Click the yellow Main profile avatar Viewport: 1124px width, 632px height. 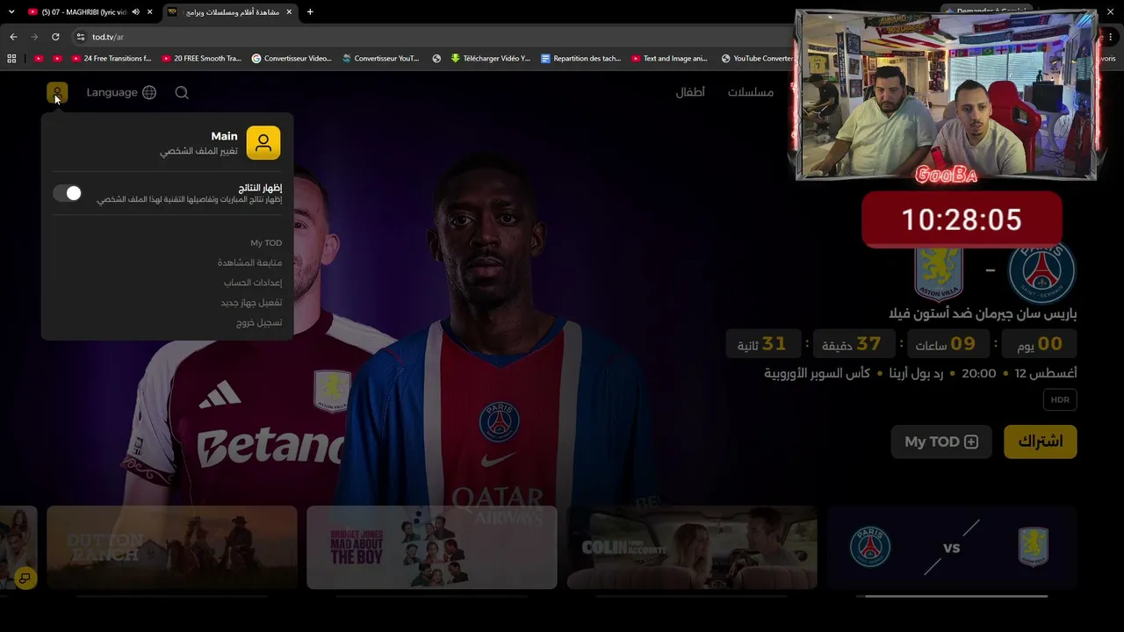tap(263, 143)
